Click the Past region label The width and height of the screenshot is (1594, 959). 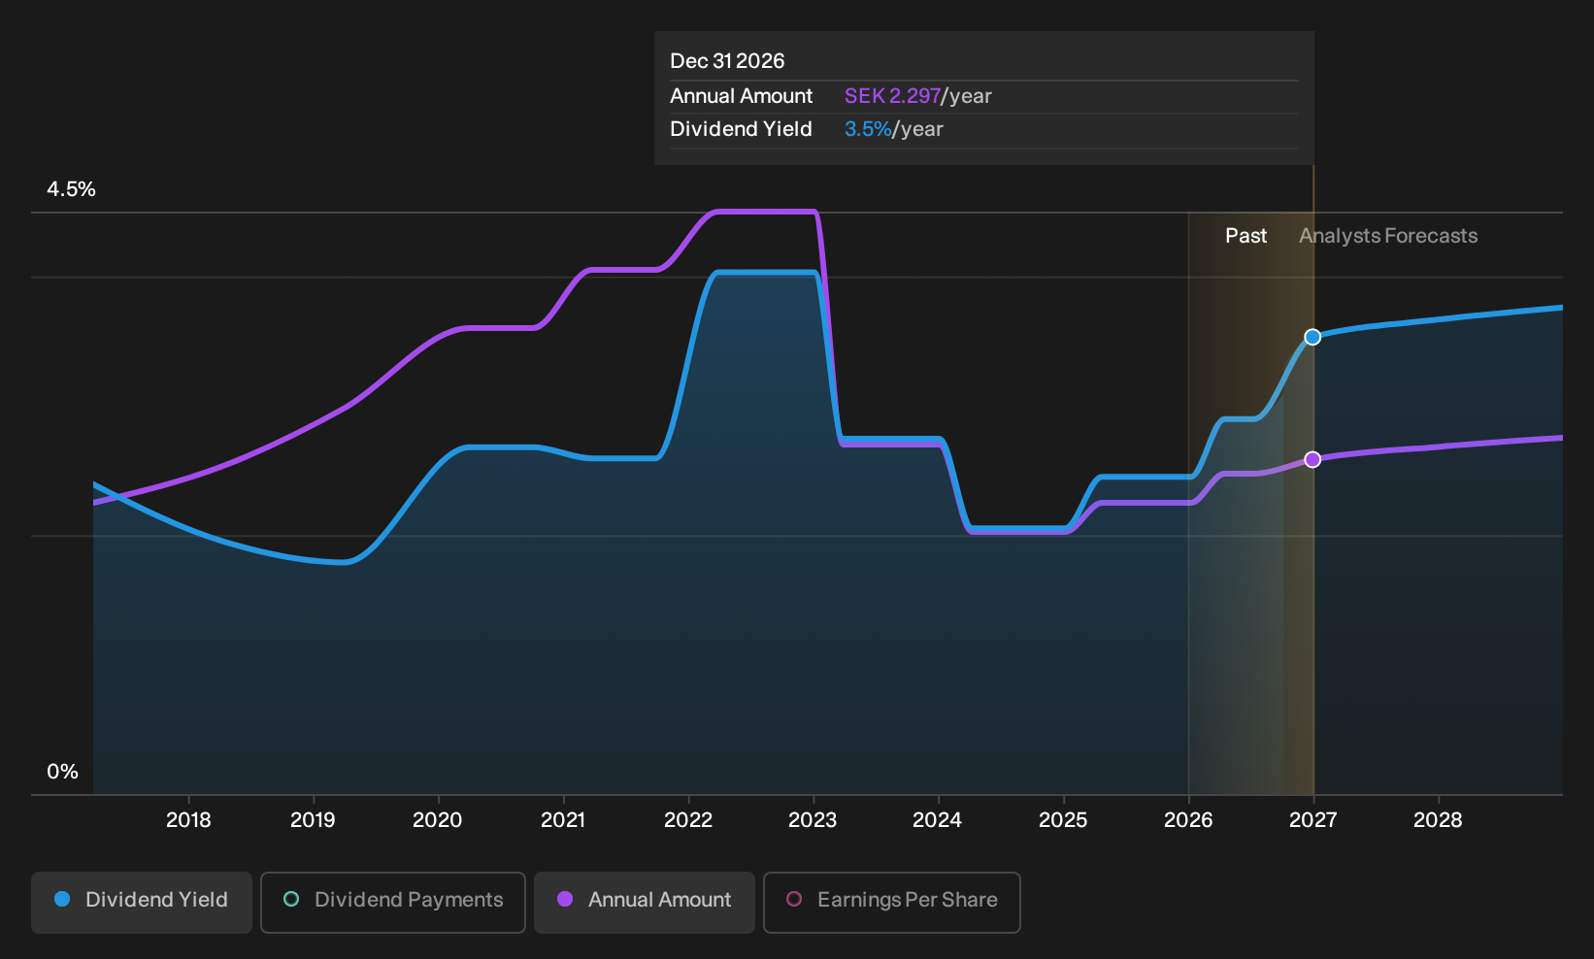(x=1245, y=236)
